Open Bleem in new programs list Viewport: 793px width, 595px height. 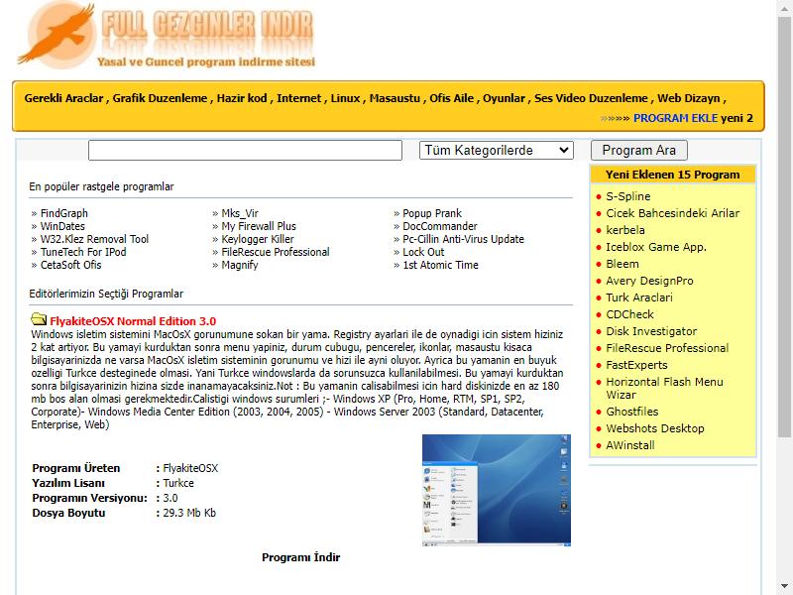pyautogui.click(x=623, y=264)
